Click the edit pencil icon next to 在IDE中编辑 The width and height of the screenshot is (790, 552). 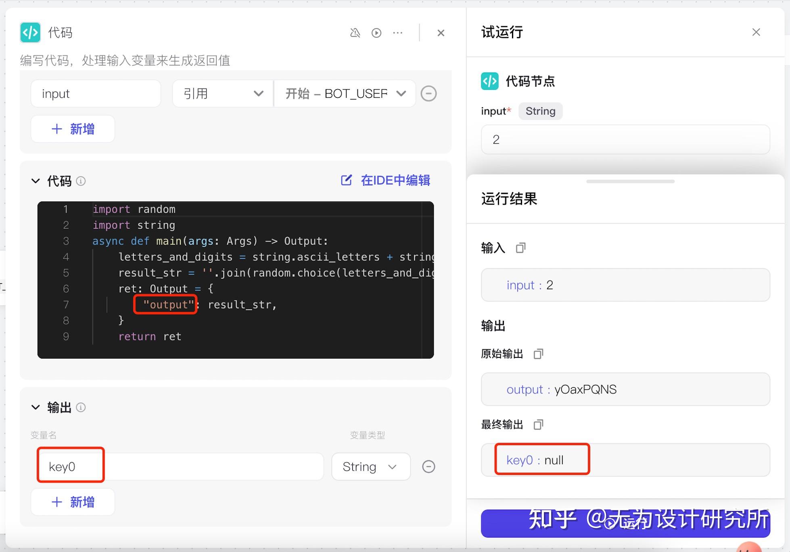pos(347,180)
